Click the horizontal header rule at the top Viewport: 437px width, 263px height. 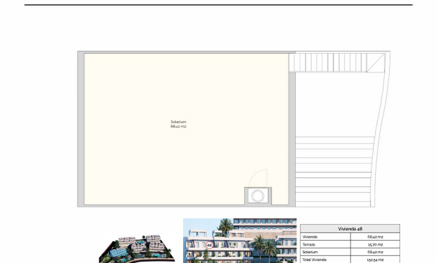click(218, 5)
